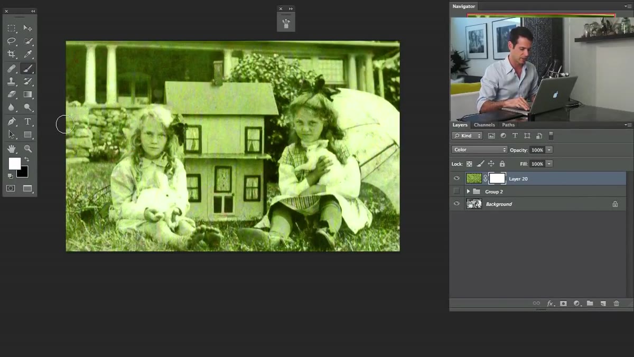Screen dimensions: 634x357
Task: Open the Kind layer filter dropdown
Action: click(467, 136)
